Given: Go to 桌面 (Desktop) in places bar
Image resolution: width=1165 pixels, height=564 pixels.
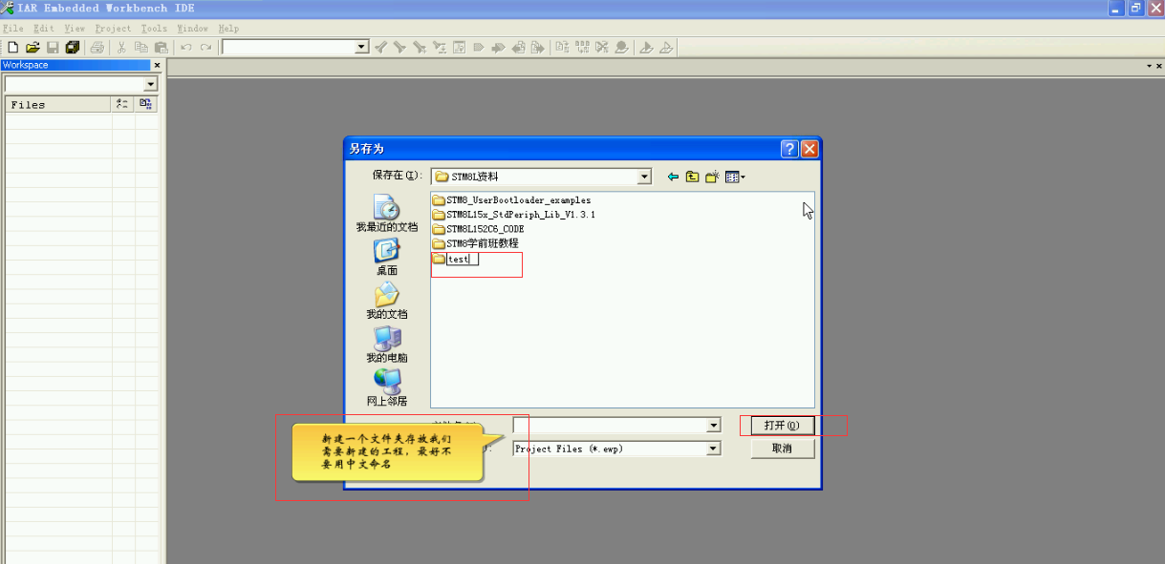Looking at the screenshot, I should point(387,258).
